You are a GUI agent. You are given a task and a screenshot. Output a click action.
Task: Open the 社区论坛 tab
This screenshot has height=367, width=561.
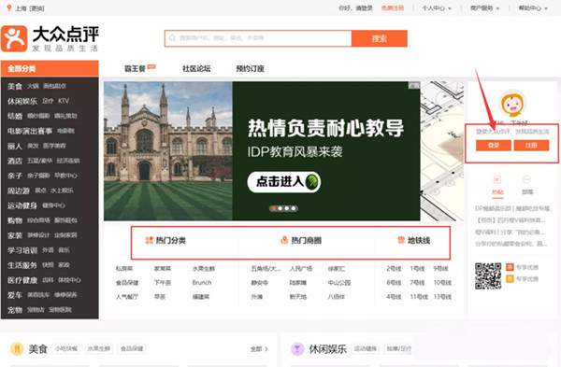click(196, 68)
